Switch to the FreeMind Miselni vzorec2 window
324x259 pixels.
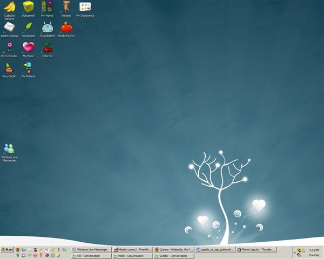pyautogui.click(x=132, y=249)
